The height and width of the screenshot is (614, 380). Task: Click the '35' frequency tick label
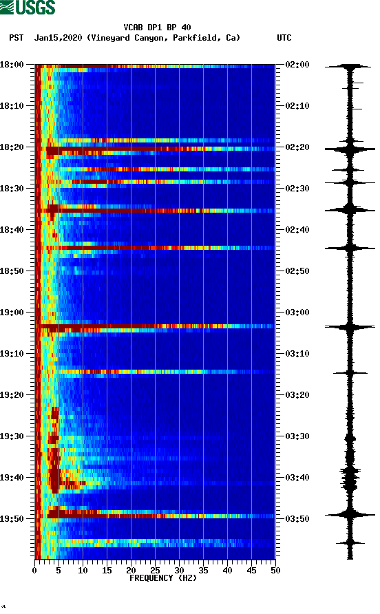(203, 571)
